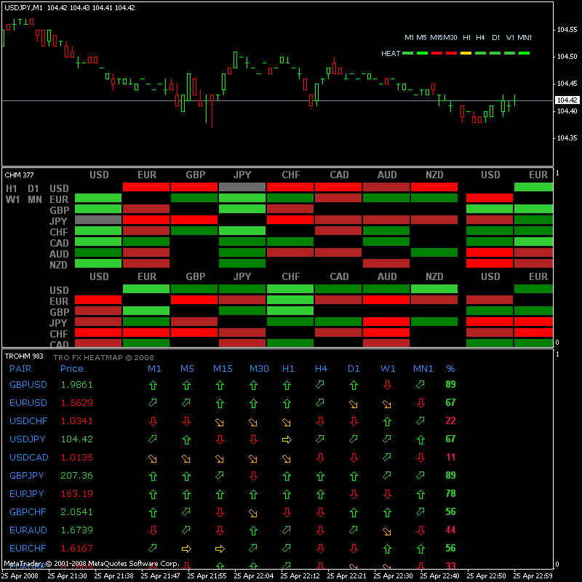Click the gray JPY-row USD-column heatmap cell
The height and width of the screenshot is (582, 582).
click(98, 220)
